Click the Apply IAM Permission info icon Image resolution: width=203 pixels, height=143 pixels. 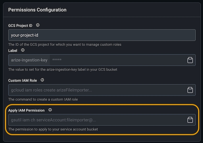click(50, 110)
